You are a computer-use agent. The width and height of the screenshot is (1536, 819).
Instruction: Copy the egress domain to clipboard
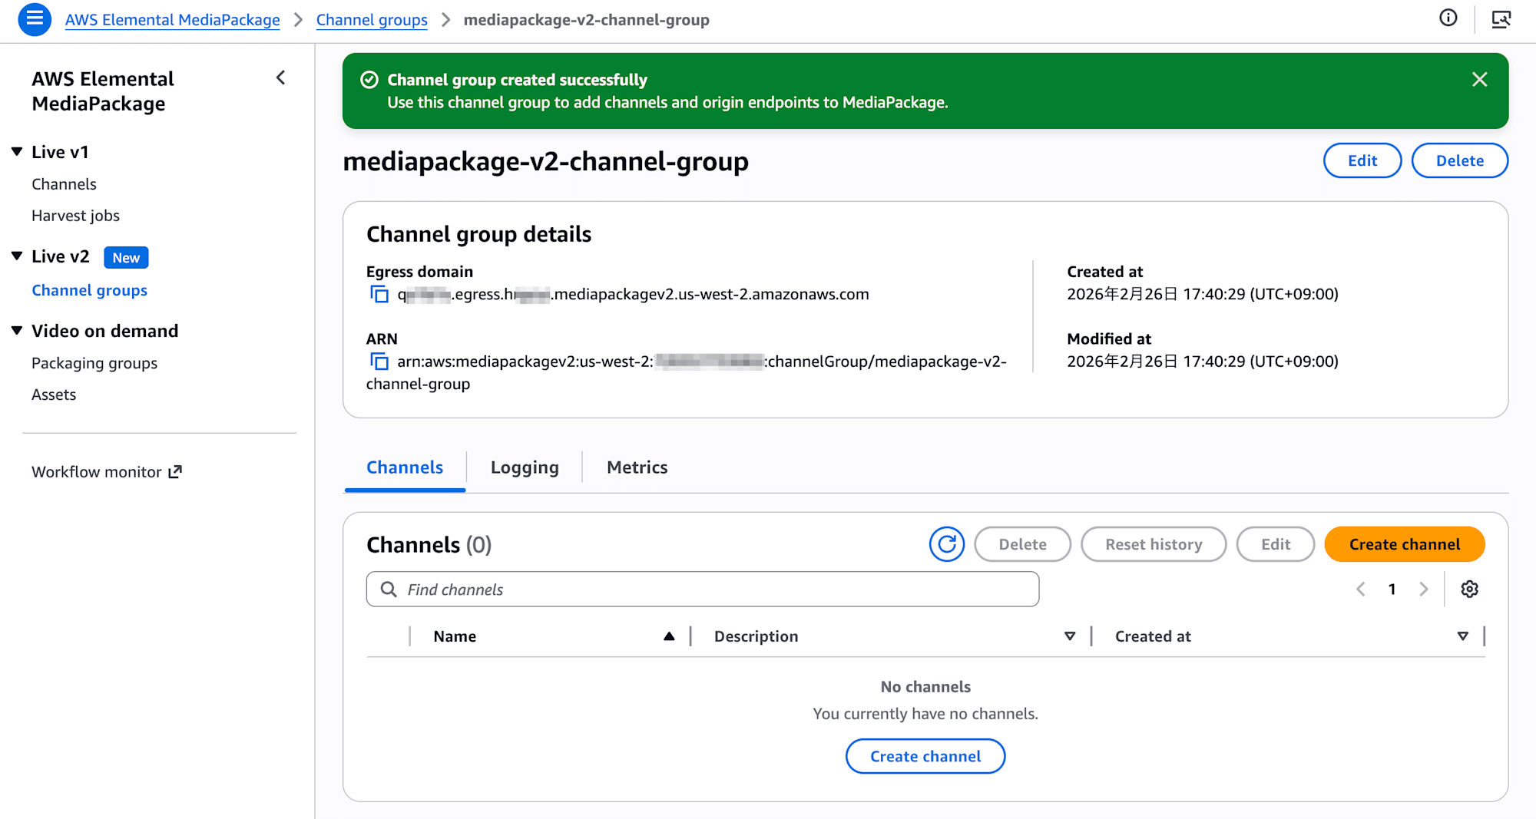[x=379, y=295]
